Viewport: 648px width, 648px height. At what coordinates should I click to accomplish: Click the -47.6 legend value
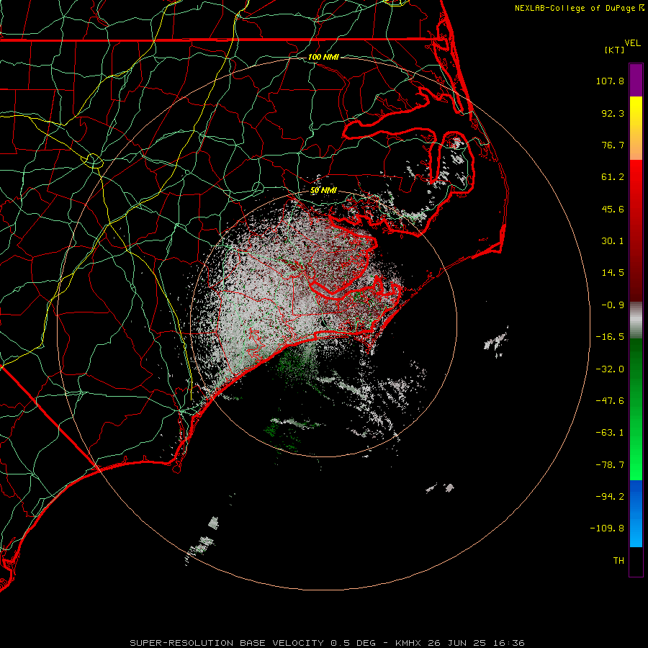(610, 401)
